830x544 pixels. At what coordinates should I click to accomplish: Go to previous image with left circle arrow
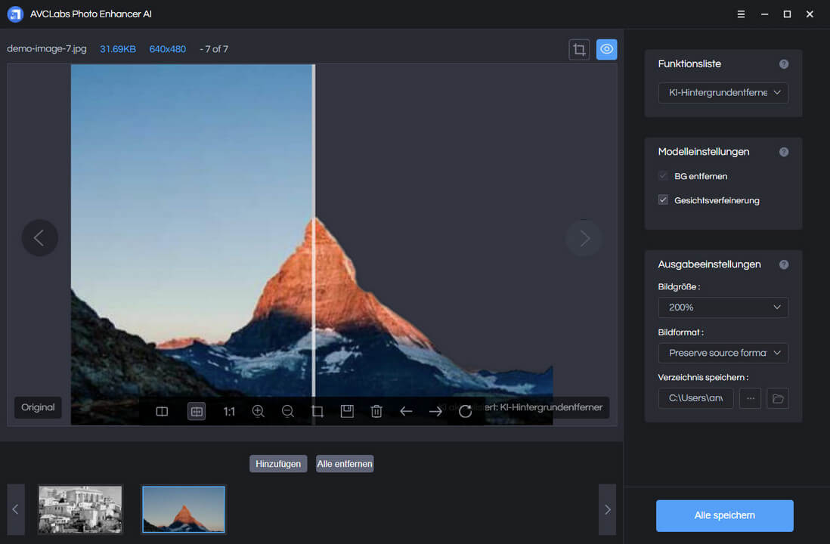click(x=39, y=238)
